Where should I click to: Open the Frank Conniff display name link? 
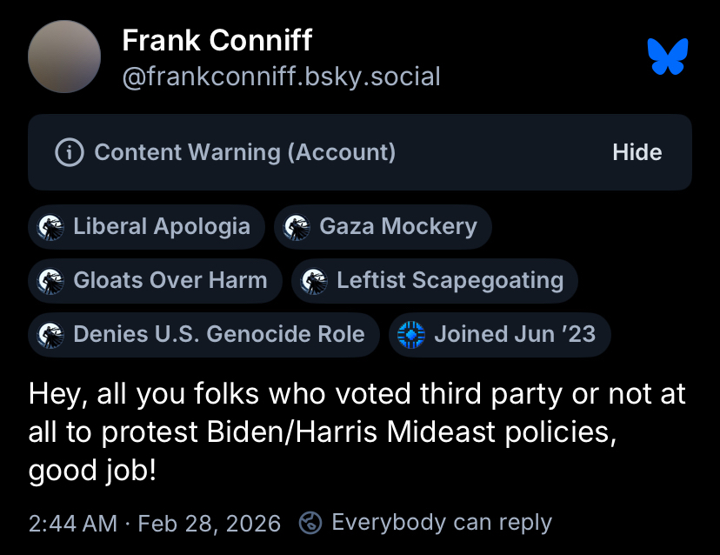(217, 40)
